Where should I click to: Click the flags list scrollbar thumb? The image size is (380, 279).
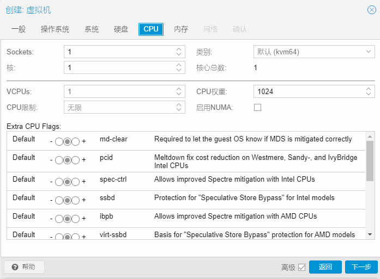pos(370,161)
